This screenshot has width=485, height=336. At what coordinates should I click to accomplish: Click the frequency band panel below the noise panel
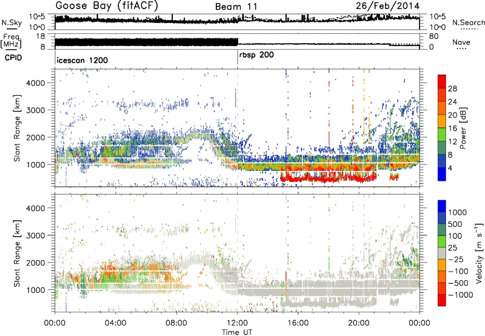click(237, 41)
